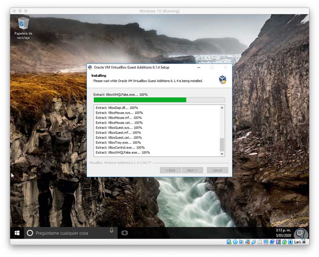Click the hard disk activity indicator
319x257 pixels.
(x=229, y=242)
